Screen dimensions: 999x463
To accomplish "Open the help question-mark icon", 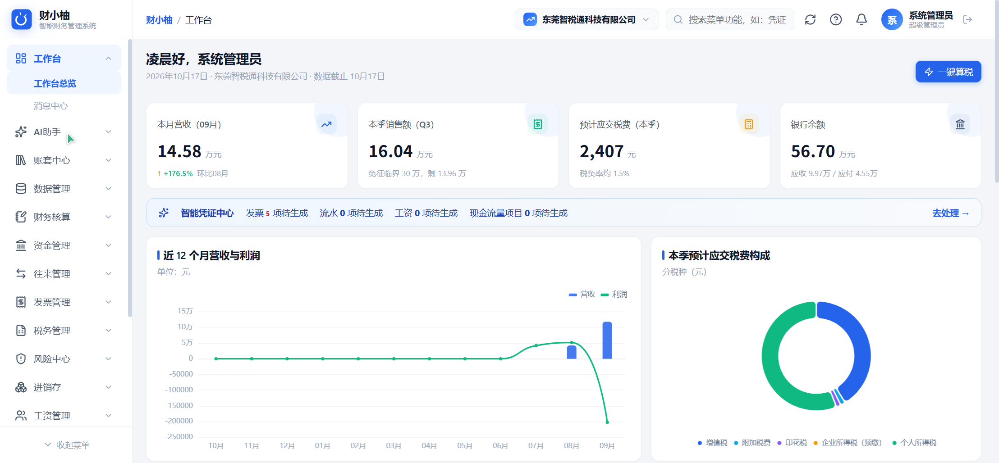I will (x=836, y=20).
